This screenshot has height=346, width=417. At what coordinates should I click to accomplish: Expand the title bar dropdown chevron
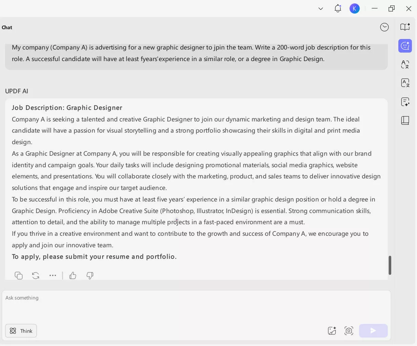pos(321,9)
